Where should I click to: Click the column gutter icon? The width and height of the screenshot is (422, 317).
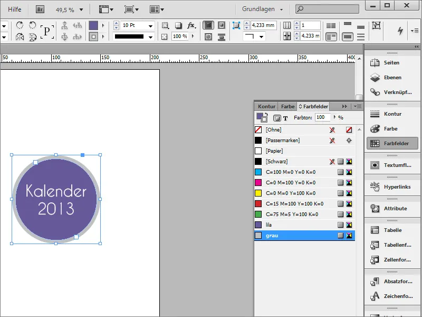point(287,36)
